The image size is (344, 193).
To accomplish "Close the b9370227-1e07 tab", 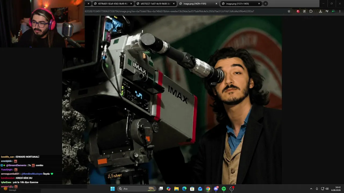I will [x=174, y=4].
